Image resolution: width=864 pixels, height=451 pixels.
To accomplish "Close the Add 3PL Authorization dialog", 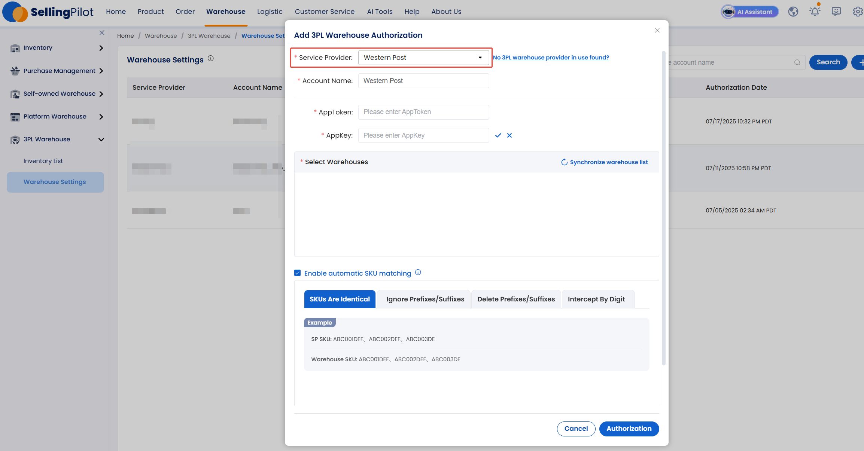I will 657,30.
